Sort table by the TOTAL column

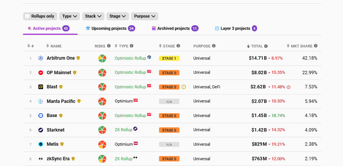click(257, 46)
